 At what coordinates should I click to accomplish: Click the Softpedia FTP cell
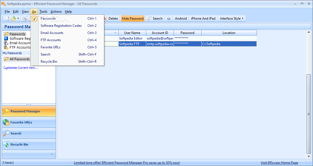click(x=132, y=44)
